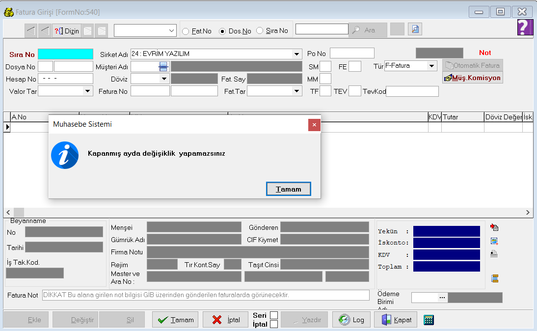537x331 pixels.
Task: Tick the İptal checkbox beside Yazdır
Action: [x=274, y=324]
